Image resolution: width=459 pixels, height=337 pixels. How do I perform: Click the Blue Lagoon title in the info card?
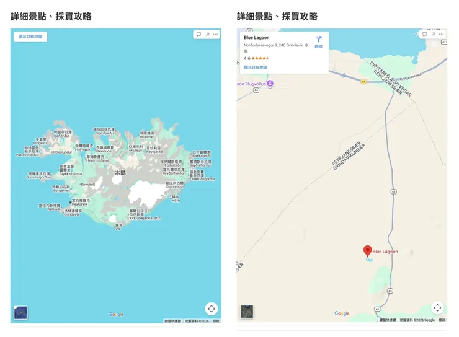click(x=256, y=37)
